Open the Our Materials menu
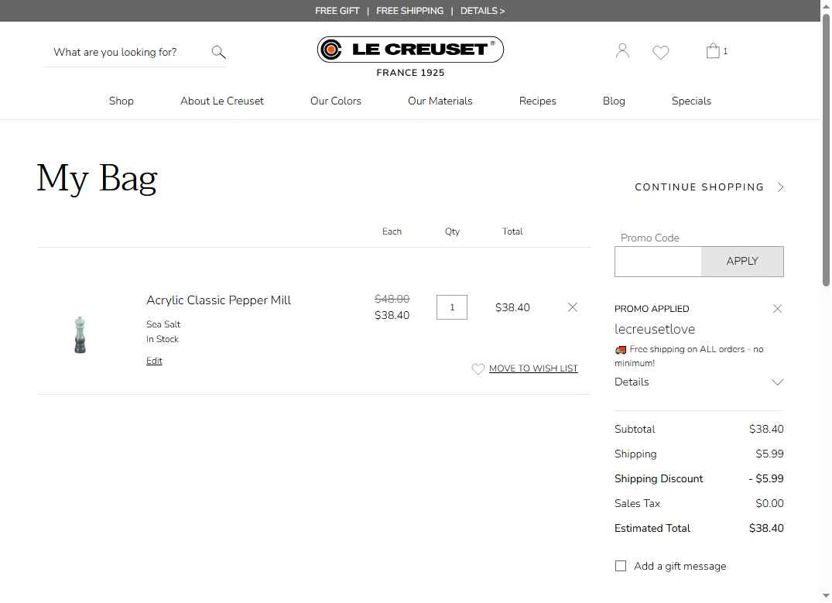The image size is (832, 603). pyautogui.click(x=440, y=101)
